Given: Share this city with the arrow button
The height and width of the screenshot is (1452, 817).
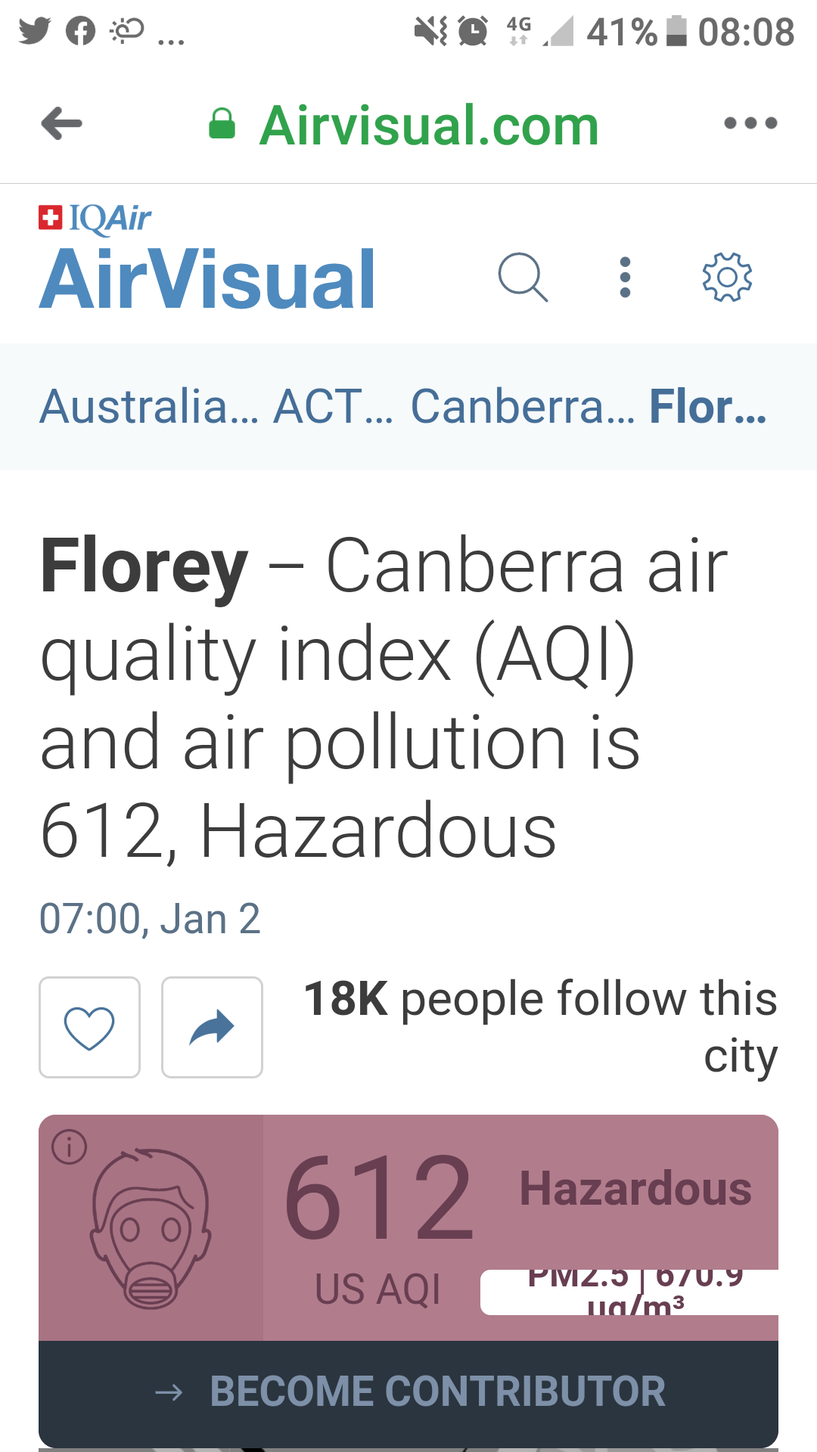Looking at the screenshot, I should click(212, 1027).
